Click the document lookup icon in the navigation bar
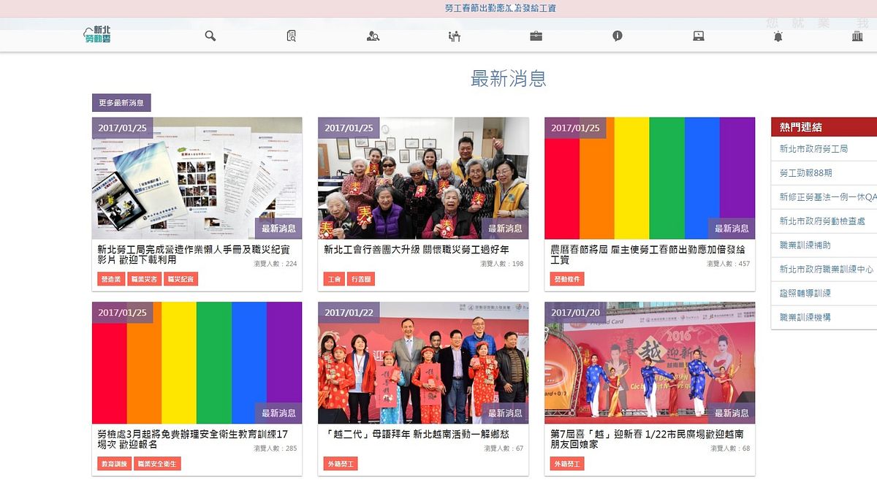The height and width of the screenshot is (493, 877). click(290, 35)
